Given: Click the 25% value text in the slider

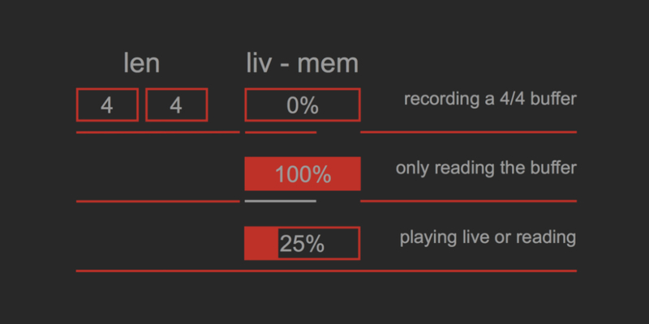Looking at the screenshot, I should (x=303, y=244).
